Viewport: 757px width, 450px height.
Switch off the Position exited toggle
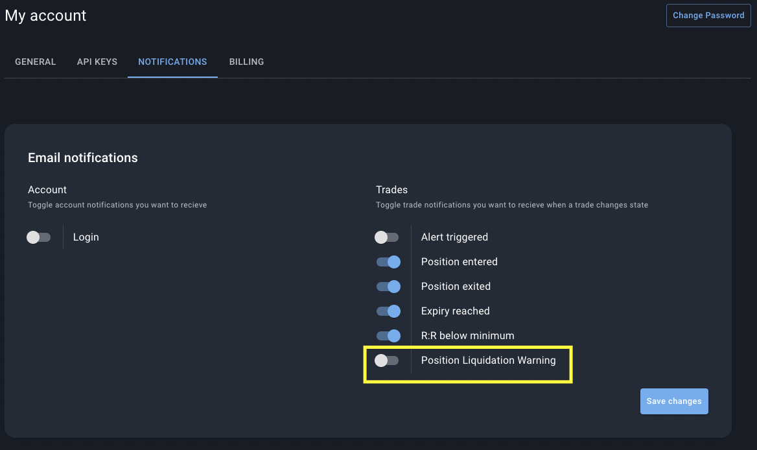(389, 287)
